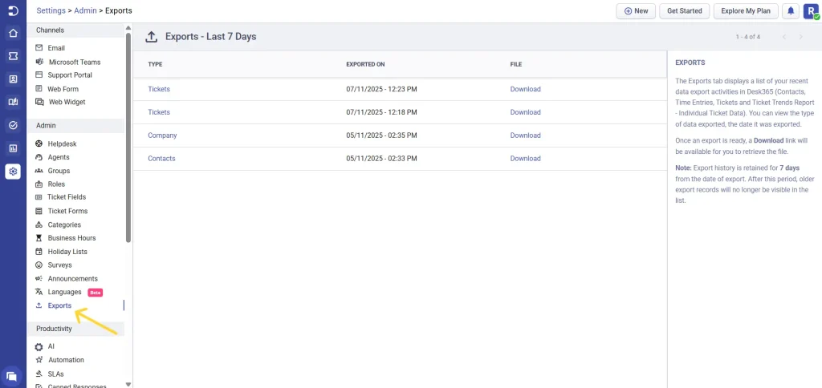Download the Tickets export from 12:23 PM
Screen dimensions: 822x388
[x=525, y=89]
